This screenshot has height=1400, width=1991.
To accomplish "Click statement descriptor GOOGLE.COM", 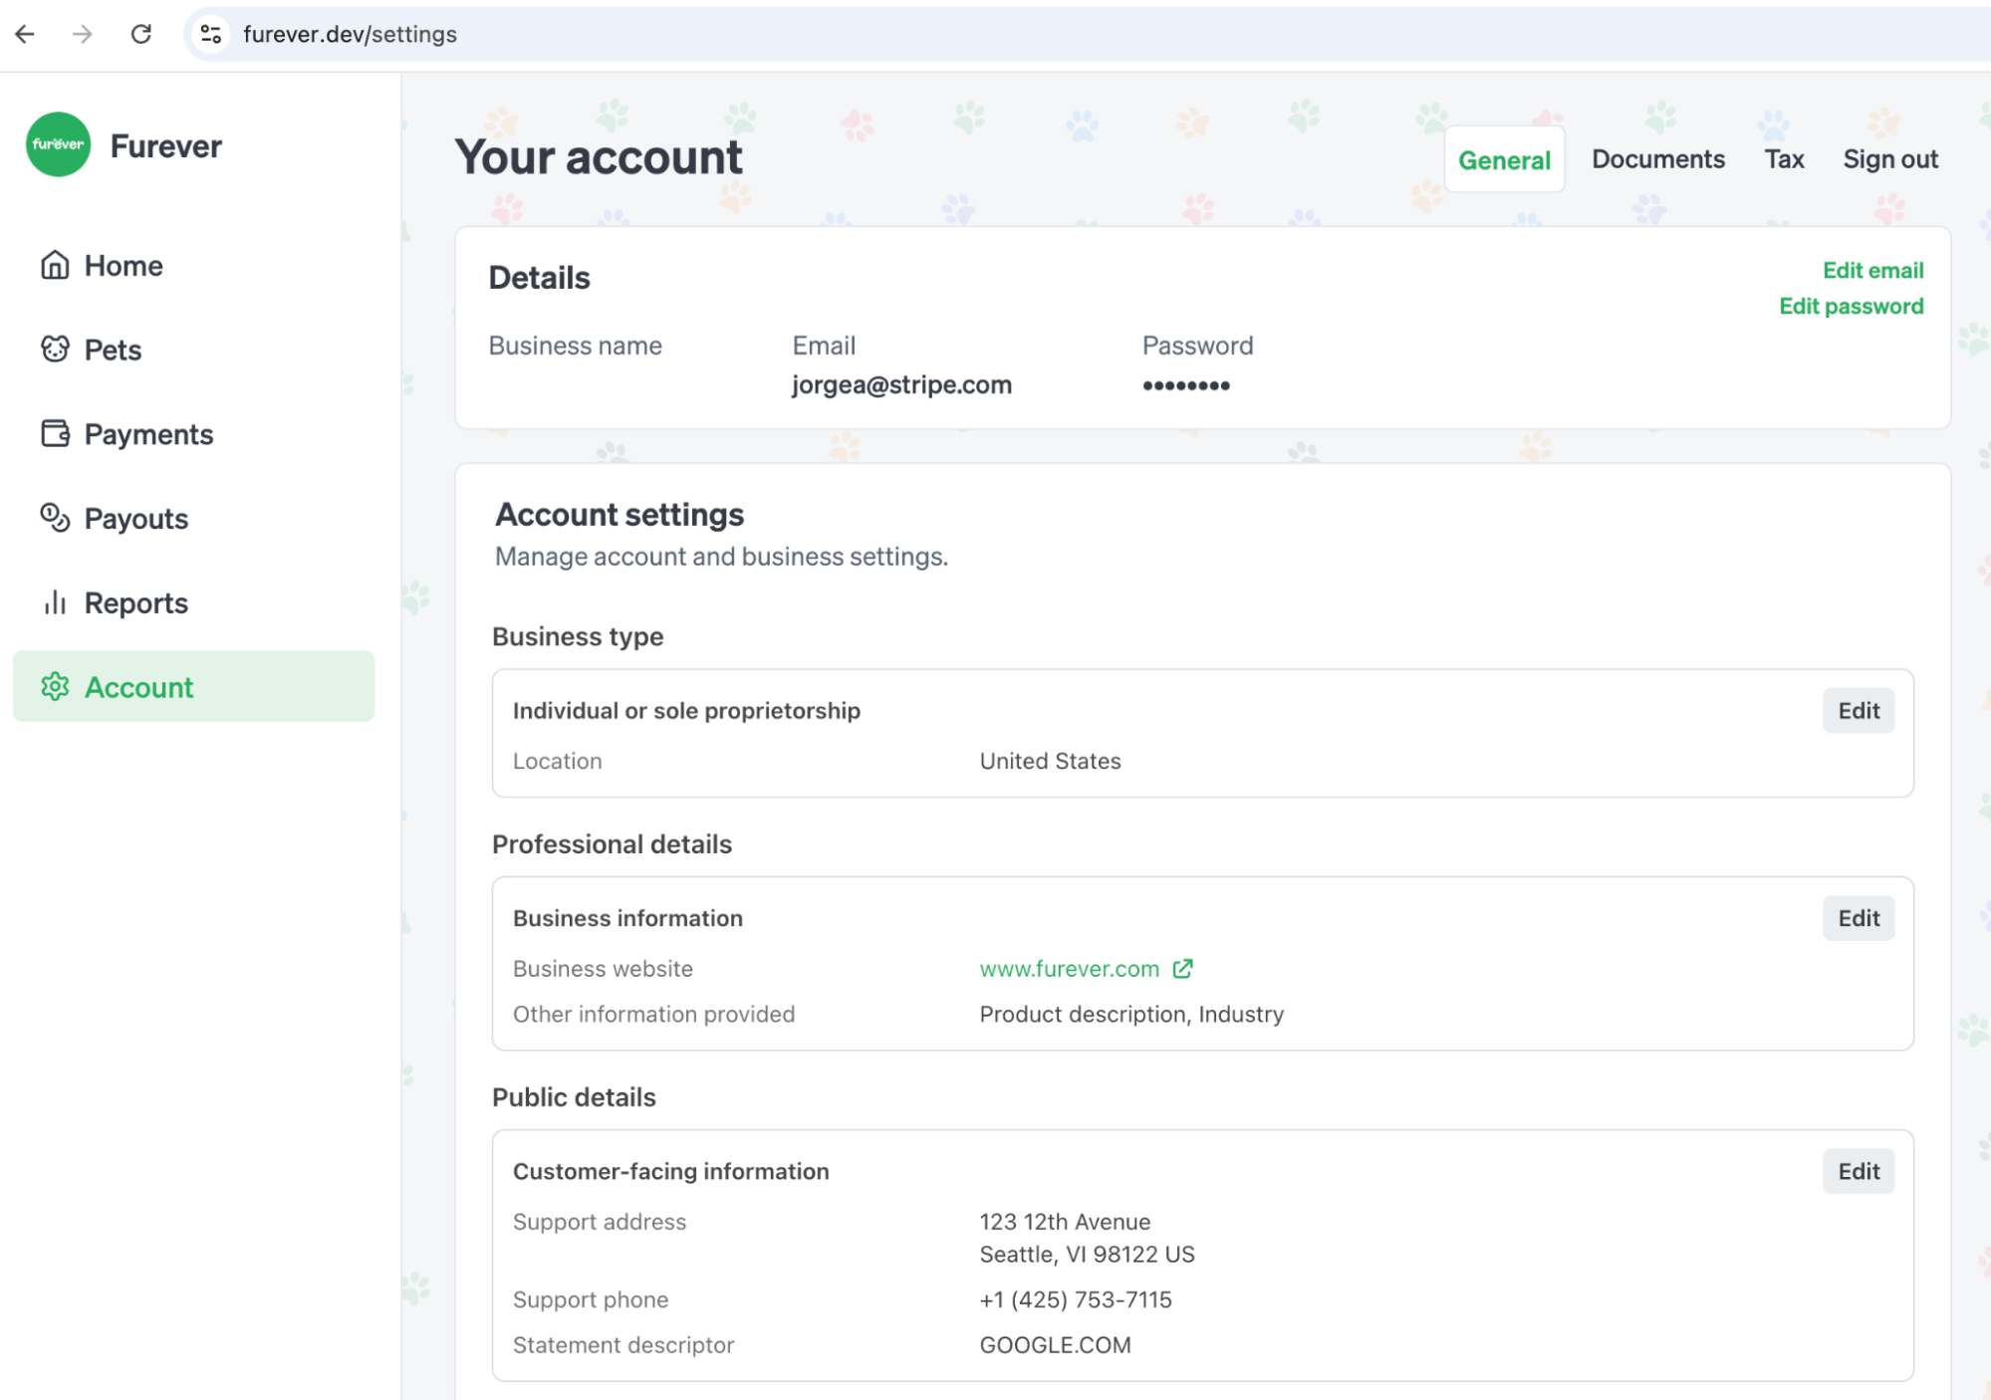I will pyautogui.click(x=1055, y=1345).
